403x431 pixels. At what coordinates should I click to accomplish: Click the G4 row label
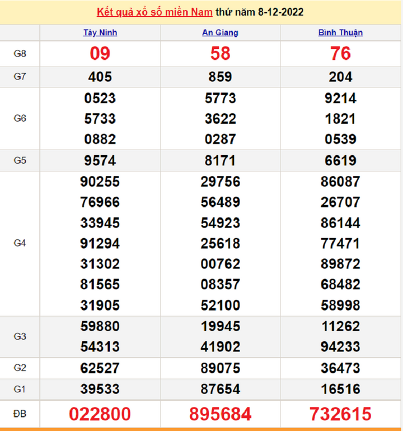click(20, 243)
